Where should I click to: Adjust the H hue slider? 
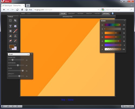pyautogui.click(x=113, y=25)
